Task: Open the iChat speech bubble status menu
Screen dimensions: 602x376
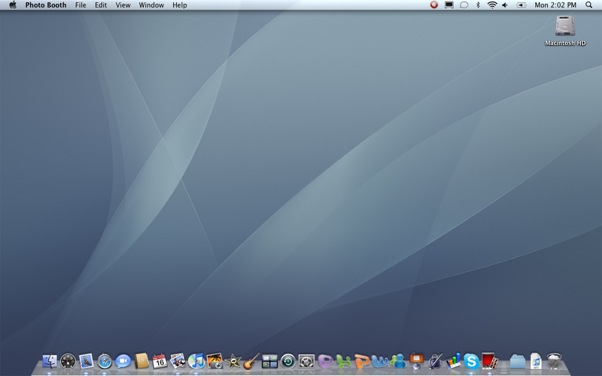Action: pos(464,5)
